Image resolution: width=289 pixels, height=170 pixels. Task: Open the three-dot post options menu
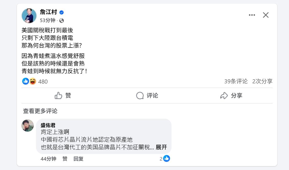tap(252, 15)
